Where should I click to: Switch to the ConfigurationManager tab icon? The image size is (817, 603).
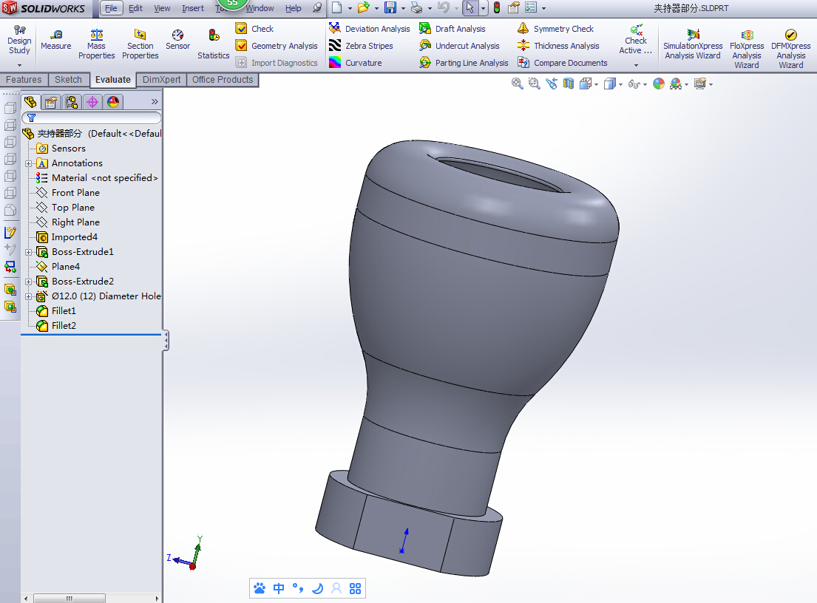coord(72,102)
